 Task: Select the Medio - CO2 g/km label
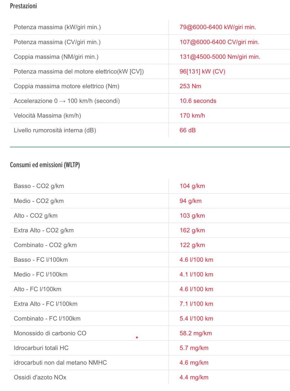[x=39, y=201]
